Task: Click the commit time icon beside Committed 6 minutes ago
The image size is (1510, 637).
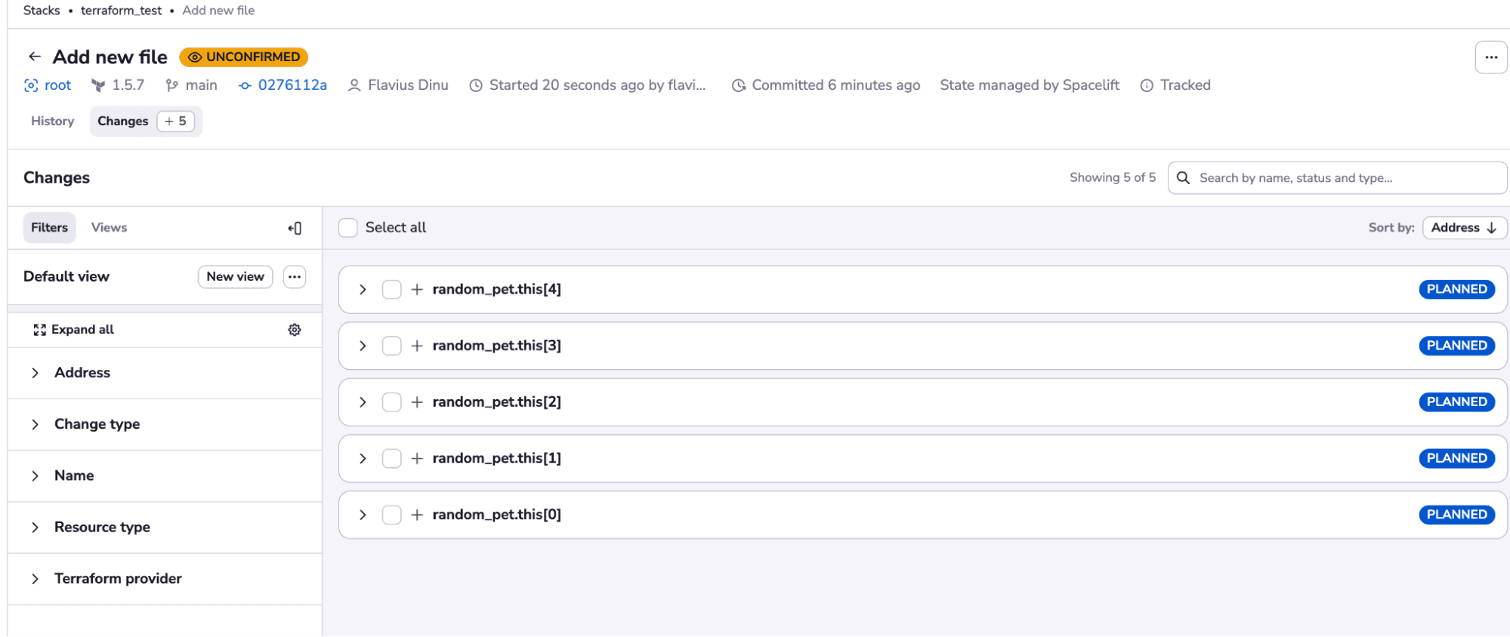Action: (739, 85)
